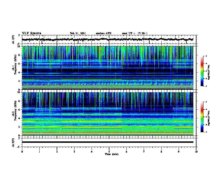Click the 'start UT = 17:30: 1' text
Screen dimensions: 221x170
tap(135, 33)
